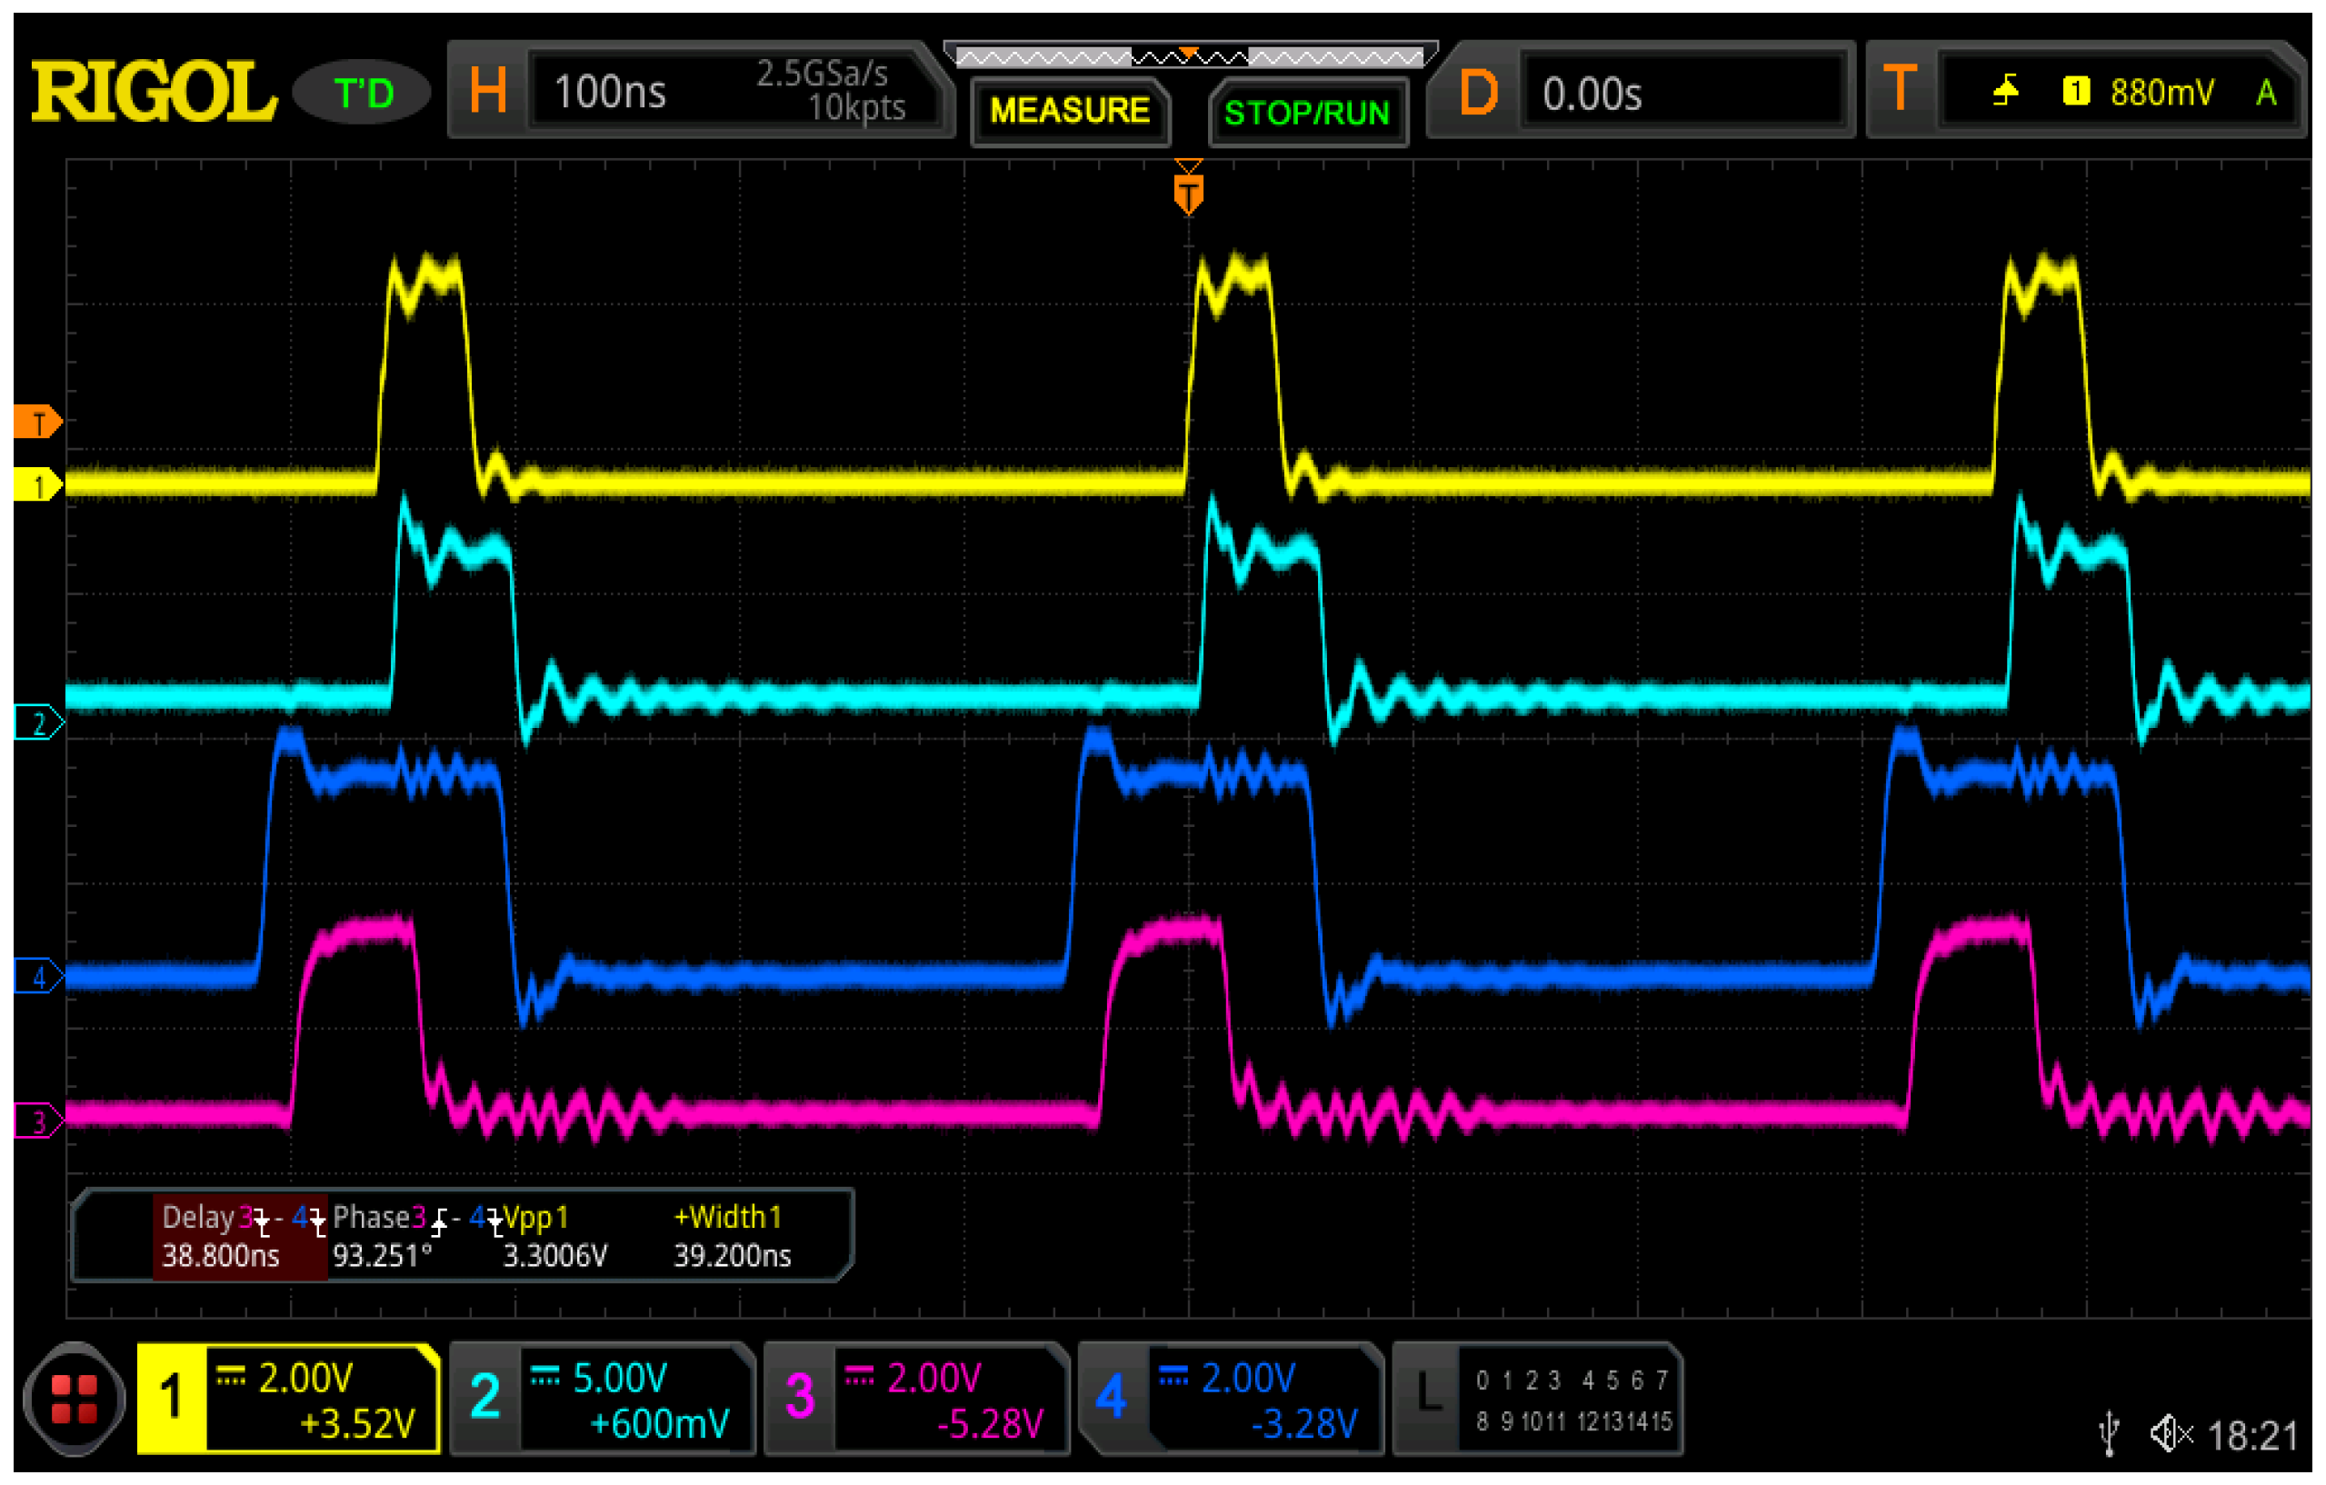Click the orange H horizontal label

[488, 92]
